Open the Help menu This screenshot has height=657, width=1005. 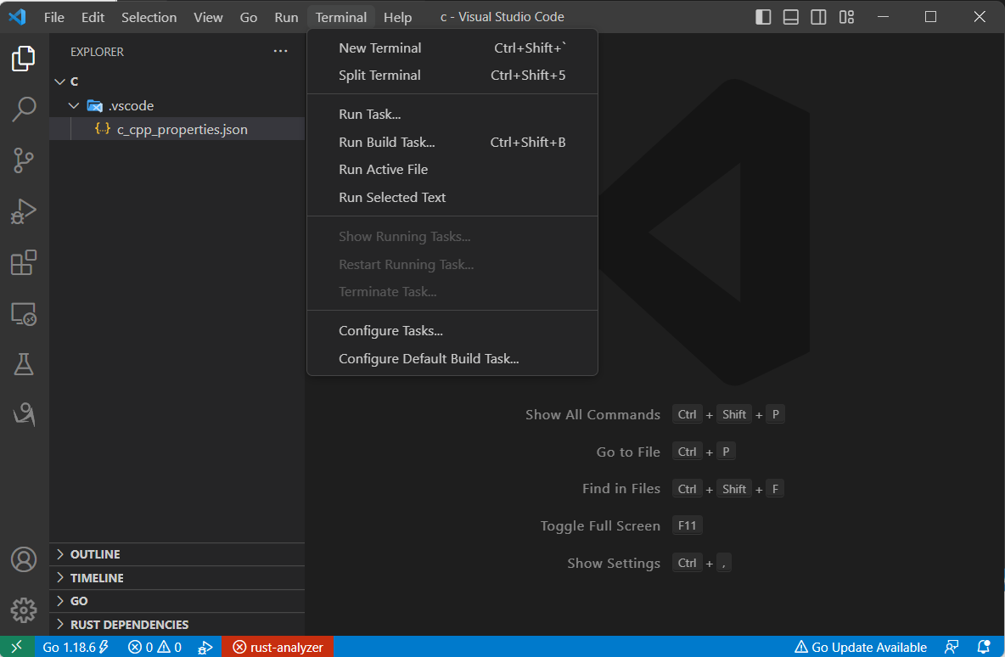pyautogui.click(x=397, y=17)
